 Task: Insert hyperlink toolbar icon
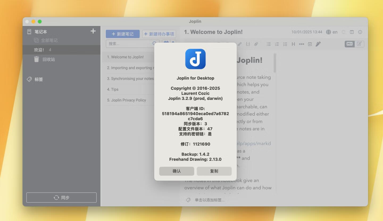[x=240, y=44]
